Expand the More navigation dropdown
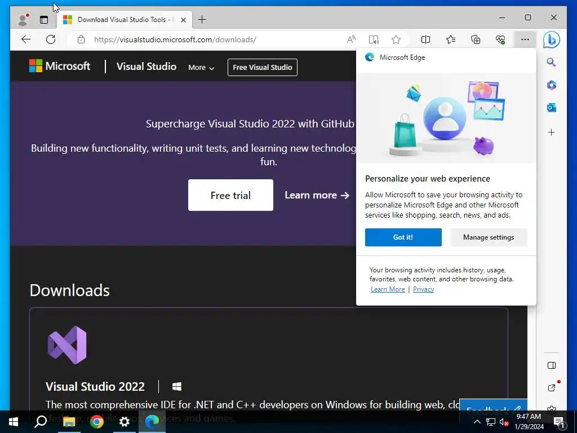This screenshot has height=433, width=577. [201, 68]
